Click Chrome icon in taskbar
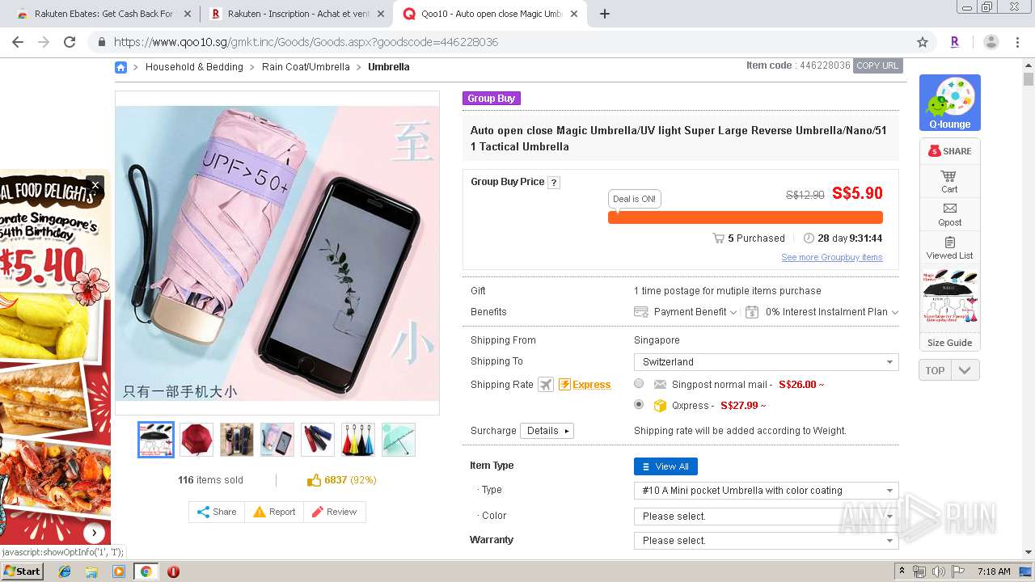This screenshot has width=1035, height=582. tap(146, 571)
